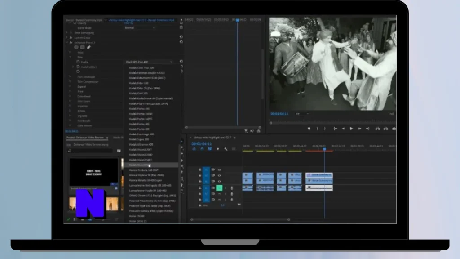Expand the Film Developer section

(x=70, y=76)
